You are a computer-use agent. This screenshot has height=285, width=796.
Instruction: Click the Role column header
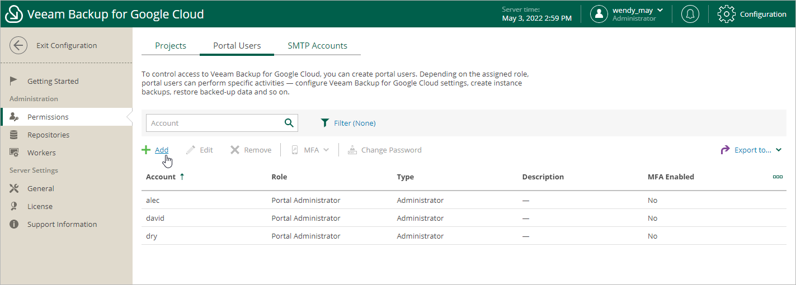coord(279,177)
